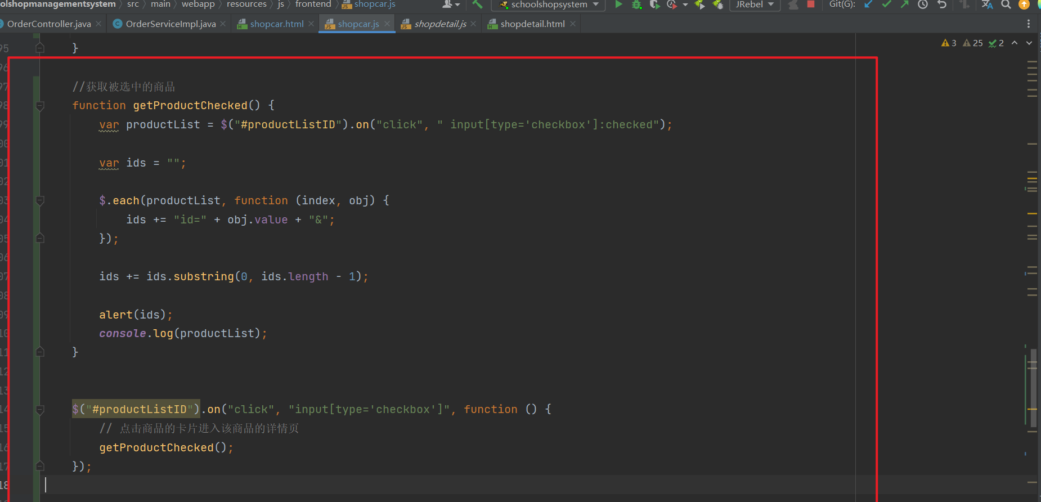Open Search Everywhere magnifier icon

1006,5
